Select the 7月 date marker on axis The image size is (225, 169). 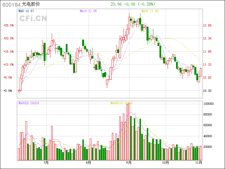point(46,163)
